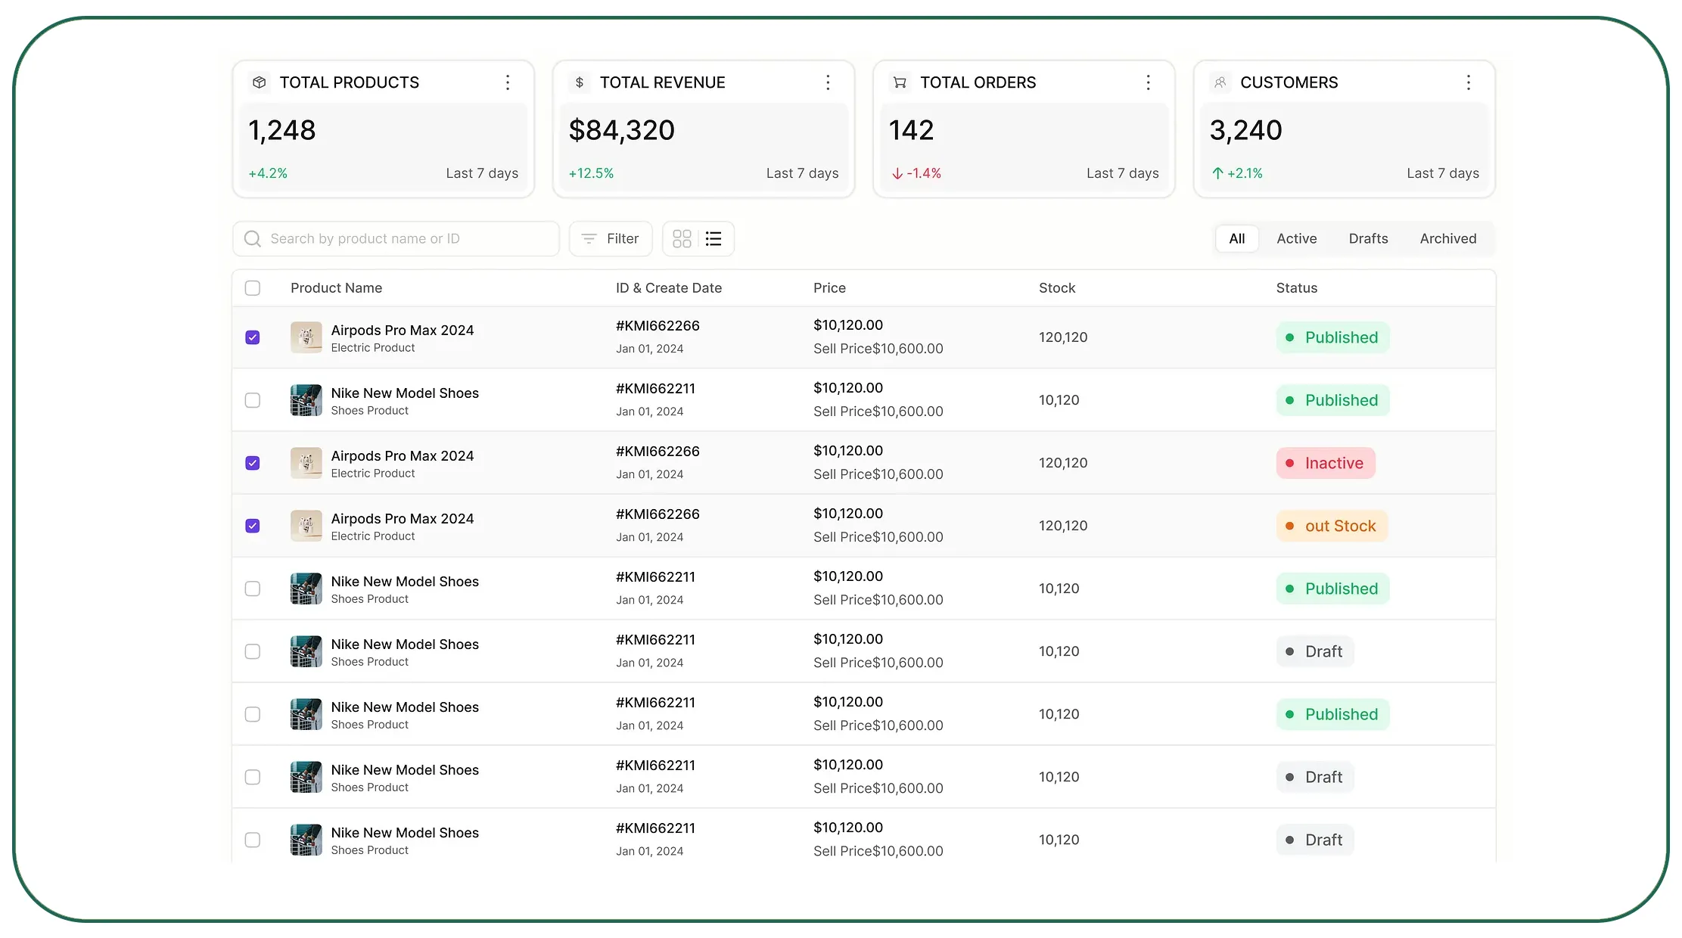Click the red Inactive status badge
This screenshot has width=1682, height=938.
1326,463
